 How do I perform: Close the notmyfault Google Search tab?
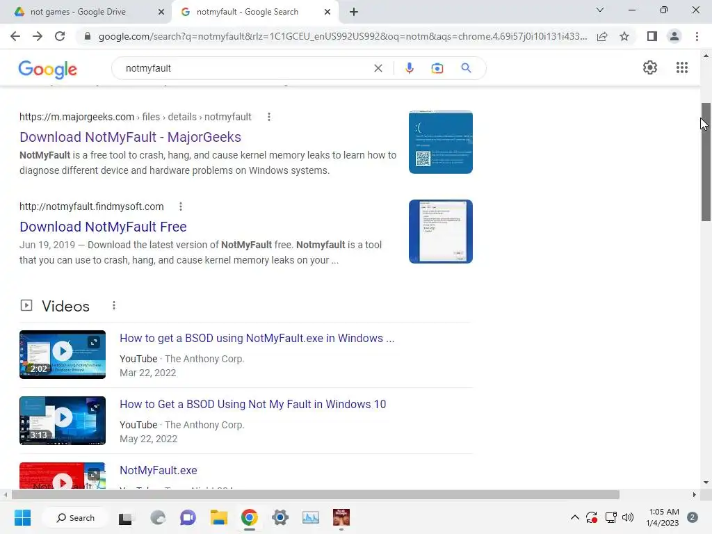(x=327, y=12)
